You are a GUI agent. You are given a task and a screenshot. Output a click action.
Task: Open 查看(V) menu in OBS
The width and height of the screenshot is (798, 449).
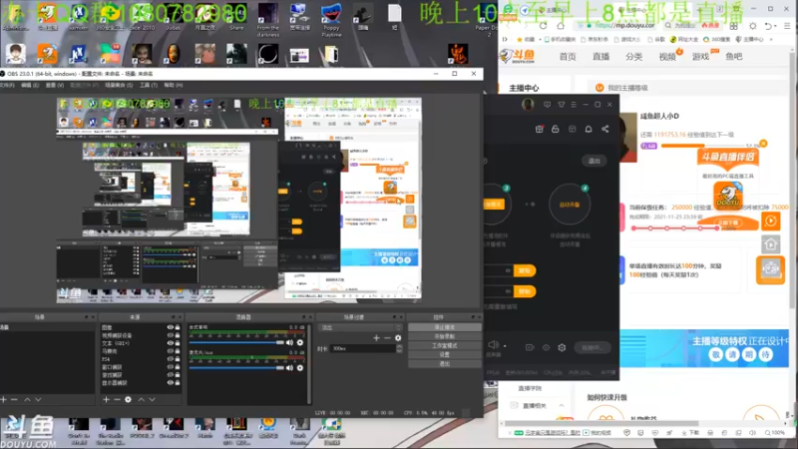tap(55, 85)
